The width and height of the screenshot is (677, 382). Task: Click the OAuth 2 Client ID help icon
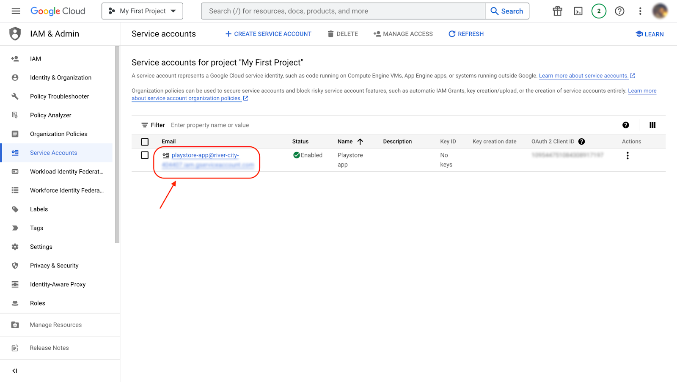tap(581, 142)
